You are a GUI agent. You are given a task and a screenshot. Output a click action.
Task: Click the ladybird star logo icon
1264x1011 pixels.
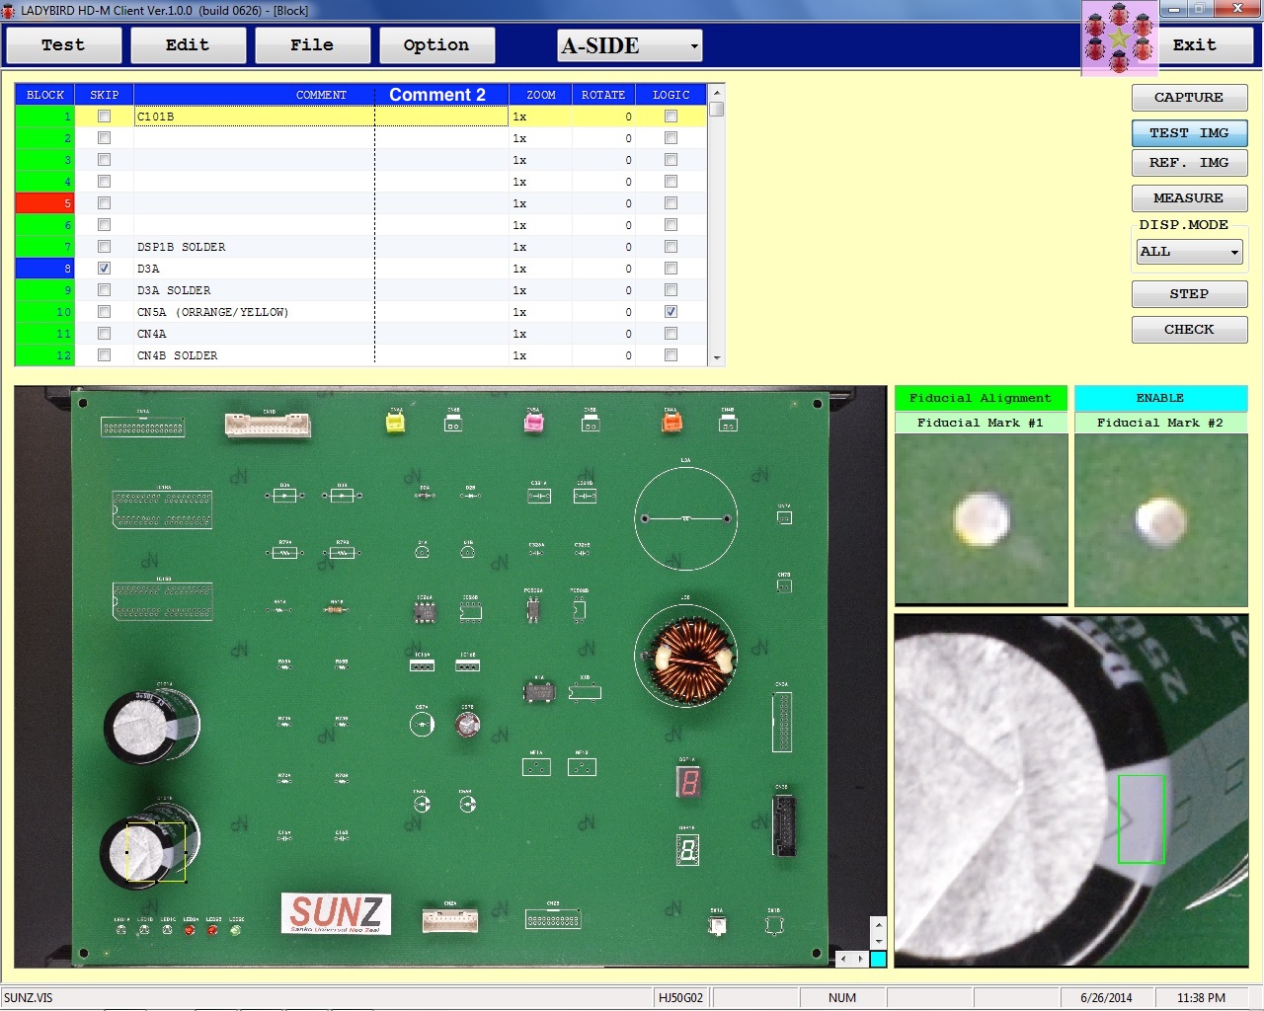point(1120,39)
